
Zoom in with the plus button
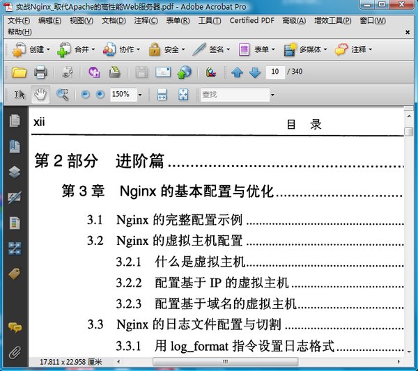pyautogui.click(x=100, y=94)
